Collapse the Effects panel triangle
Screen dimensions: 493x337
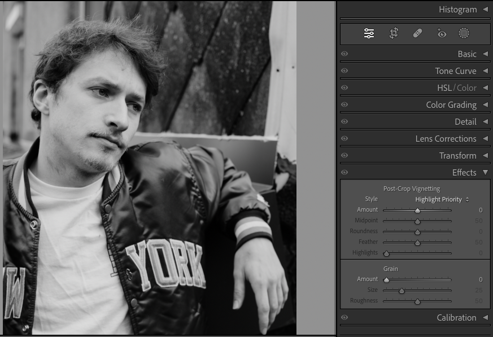point(485,173)
